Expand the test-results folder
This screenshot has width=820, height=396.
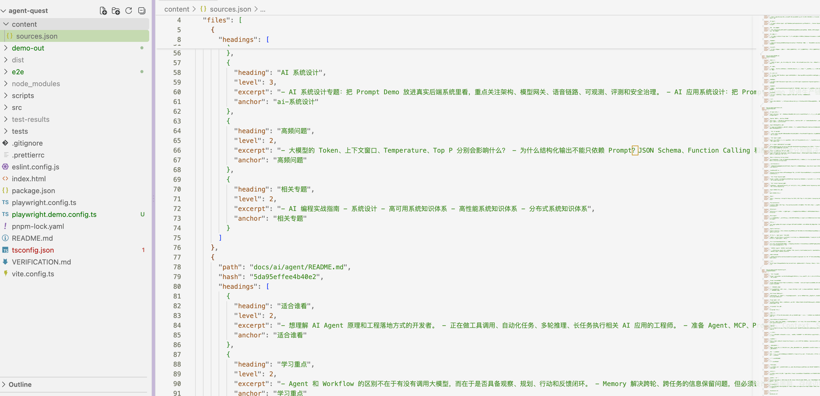[6, 119]
